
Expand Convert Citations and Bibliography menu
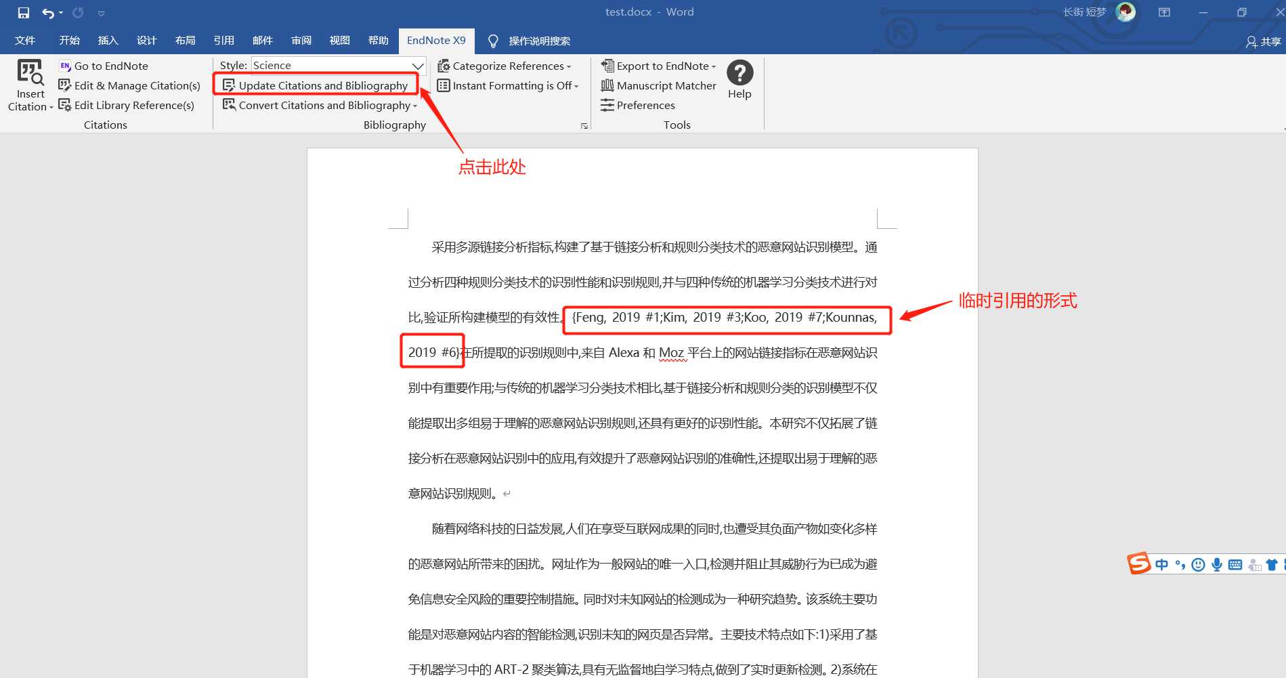(320, 105)
